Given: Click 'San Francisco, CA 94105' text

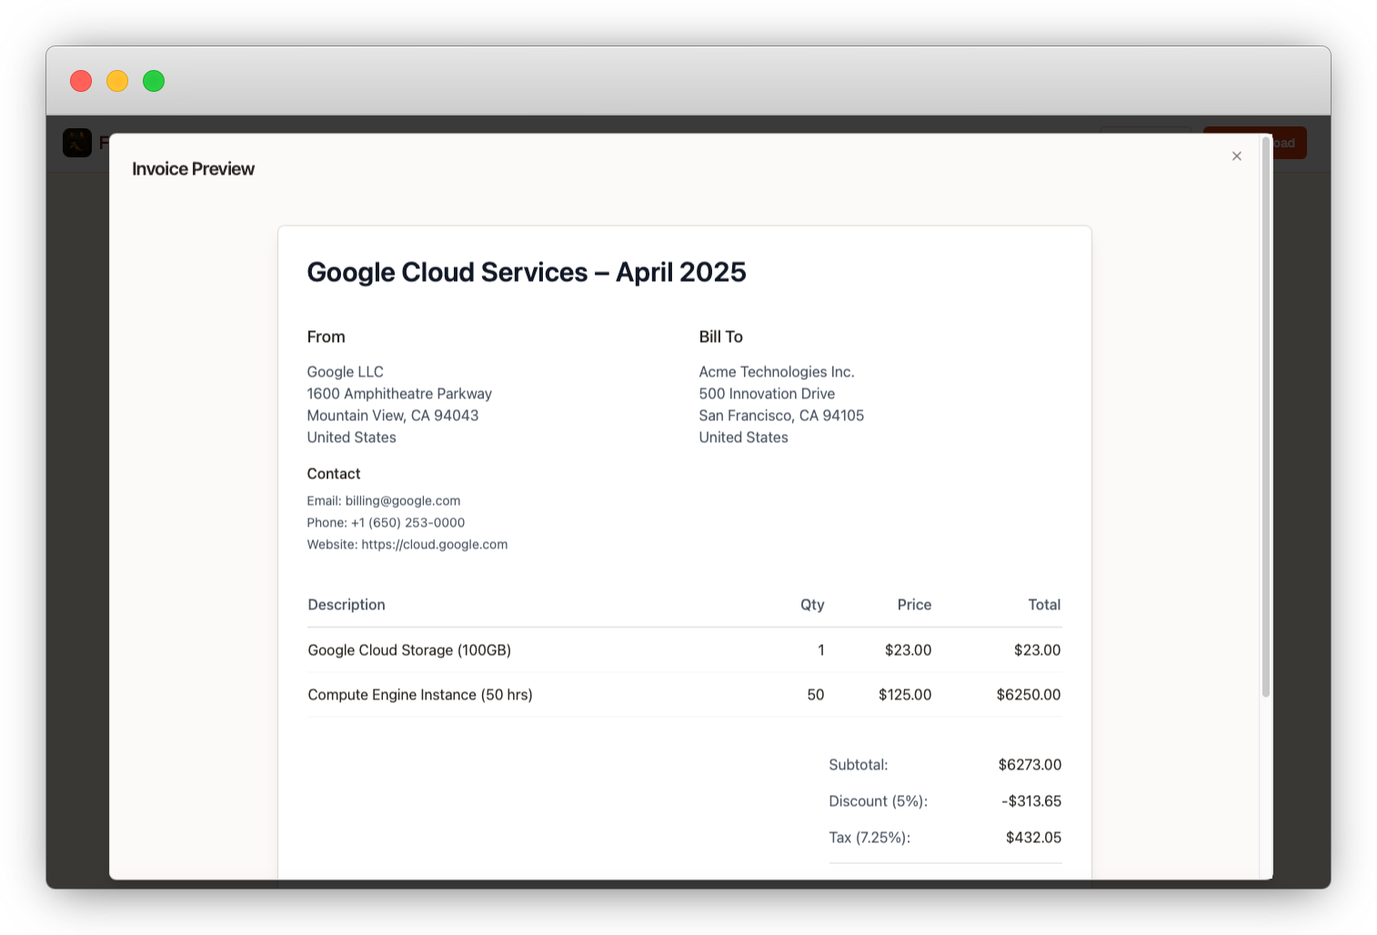Looking at the screenshot, I should click(781, 416).
